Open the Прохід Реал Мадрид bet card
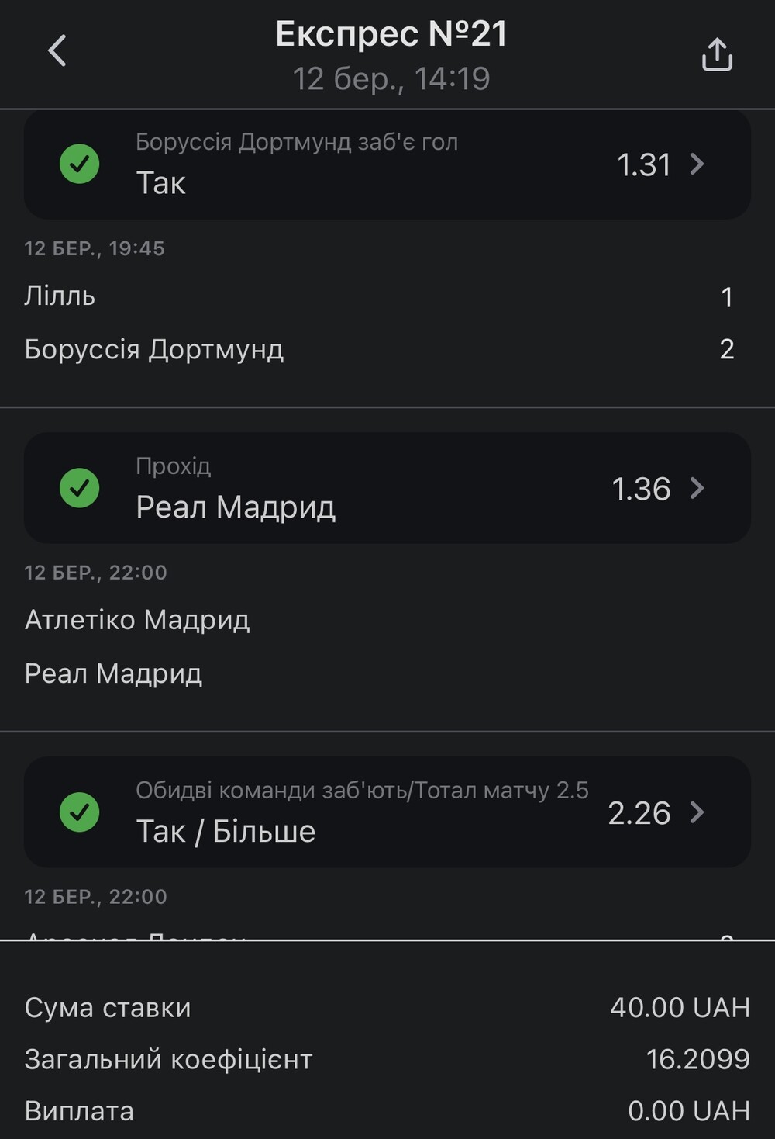 pyautogui.click(x=387, y=488)
